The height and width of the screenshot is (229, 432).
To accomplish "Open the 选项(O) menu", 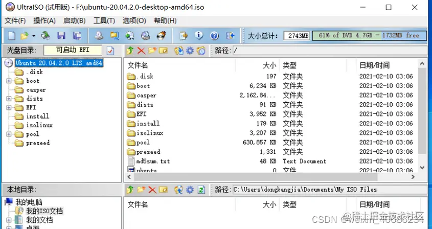I will (x=134, y=20).
